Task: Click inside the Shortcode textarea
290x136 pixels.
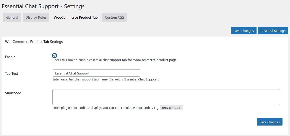Action: coord(166,97)
